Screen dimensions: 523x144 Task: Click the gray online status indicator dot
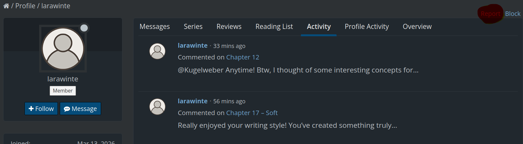point(84,28)
